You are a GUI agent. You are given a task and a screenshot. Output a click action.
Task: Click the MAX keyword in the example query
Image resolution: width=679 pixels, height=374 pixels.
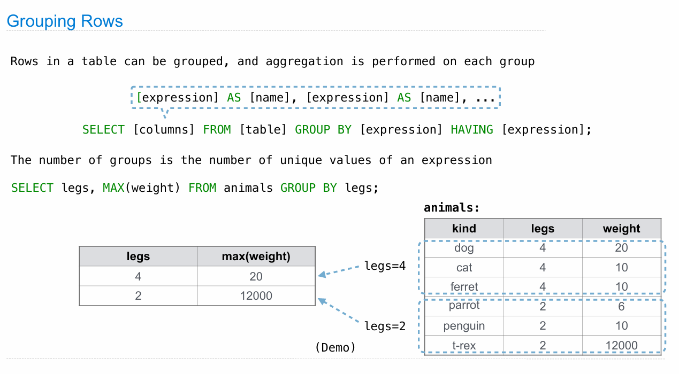click(x=113, y=188)
